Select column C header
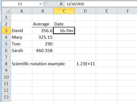The image size is (137, 102). click(x=64, y=11)
